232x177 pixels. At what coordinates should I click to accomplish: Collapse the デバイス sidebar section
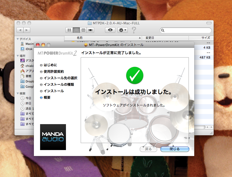point(18,39)
